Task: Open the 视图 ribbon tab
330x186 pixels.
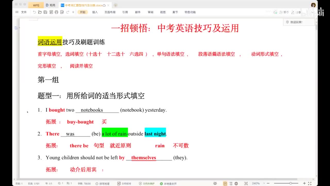Action: [163, 12]
